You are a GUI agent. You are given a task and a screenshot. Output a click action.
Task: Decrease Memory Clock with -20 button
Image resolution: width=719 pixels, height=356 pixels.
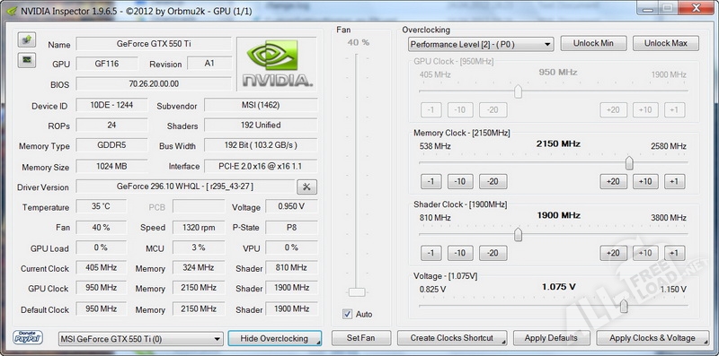[x=493, y=182]
